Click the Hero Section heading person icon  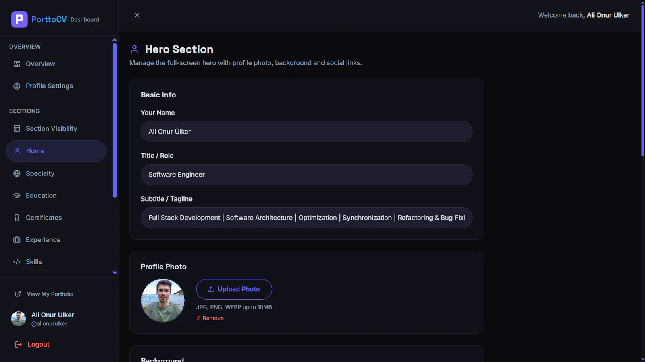click(134, 49)
